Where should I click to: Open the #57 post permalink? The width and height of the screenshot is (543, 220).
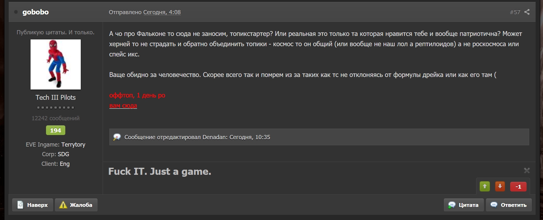[x=515, y=12]
